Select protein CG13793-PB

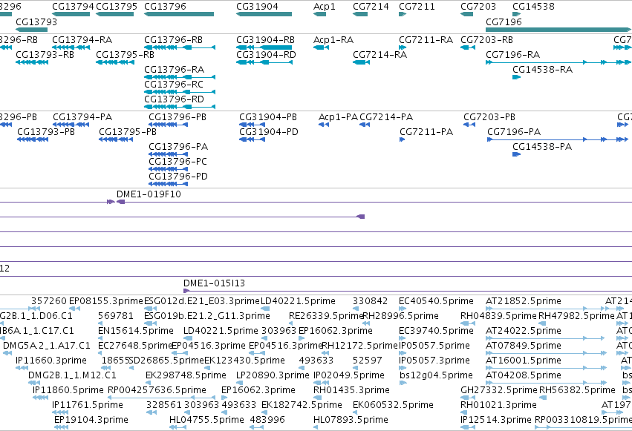(x=46, y=132)
